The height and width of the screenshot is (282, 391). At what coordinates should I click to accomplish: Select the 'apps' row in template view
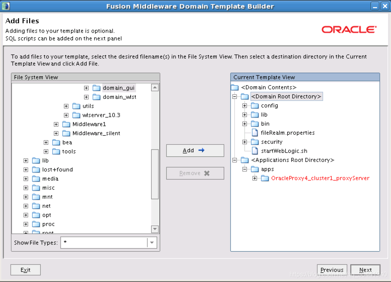click(267, 169)
